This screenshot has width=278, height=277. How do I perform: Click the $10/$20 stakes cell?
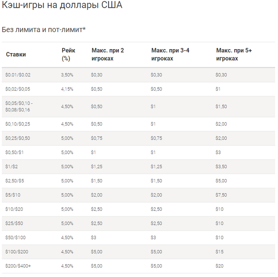(14, 209)
